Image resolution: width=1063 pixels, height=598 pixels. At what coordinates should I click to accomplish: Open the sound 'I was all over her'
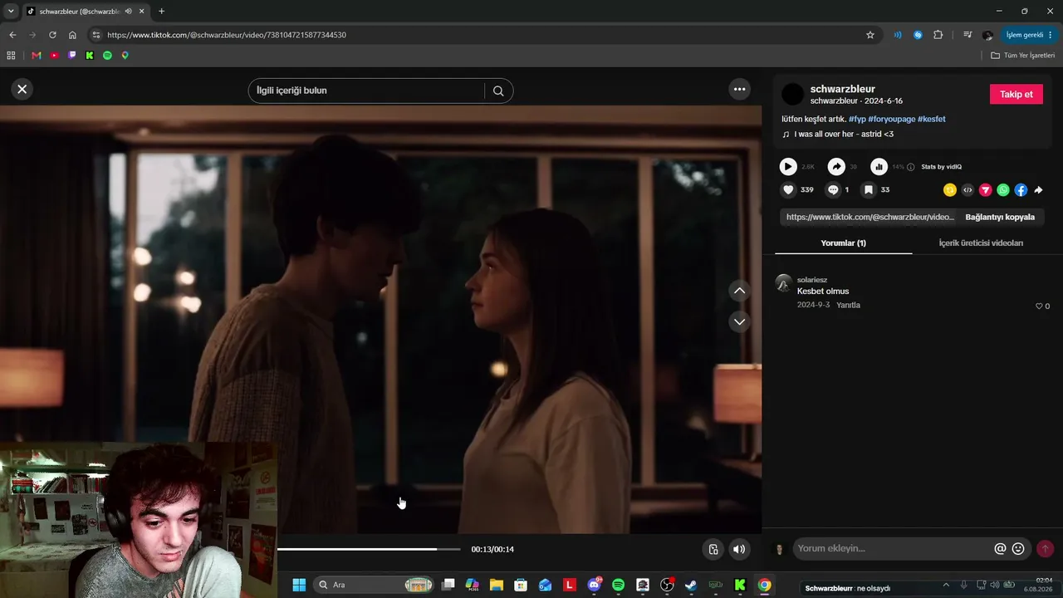pyautogui.click(x=844, y=134)
